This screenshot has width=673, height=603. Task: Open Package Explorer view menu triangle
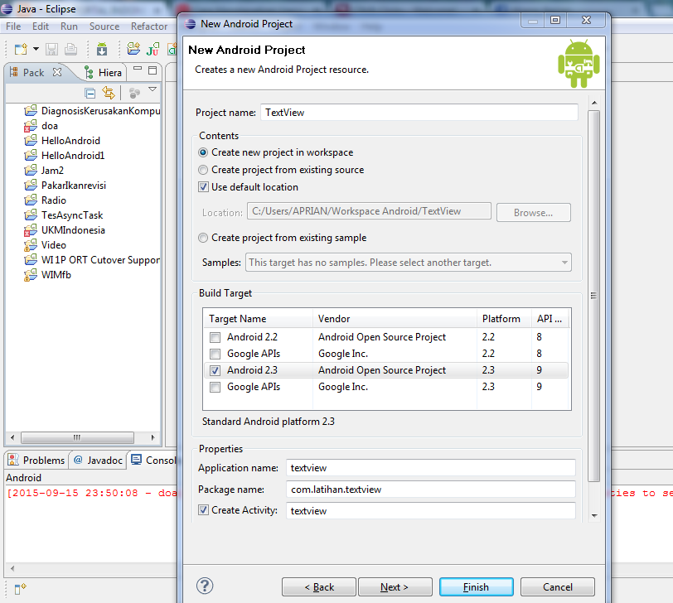pos(153,89)
